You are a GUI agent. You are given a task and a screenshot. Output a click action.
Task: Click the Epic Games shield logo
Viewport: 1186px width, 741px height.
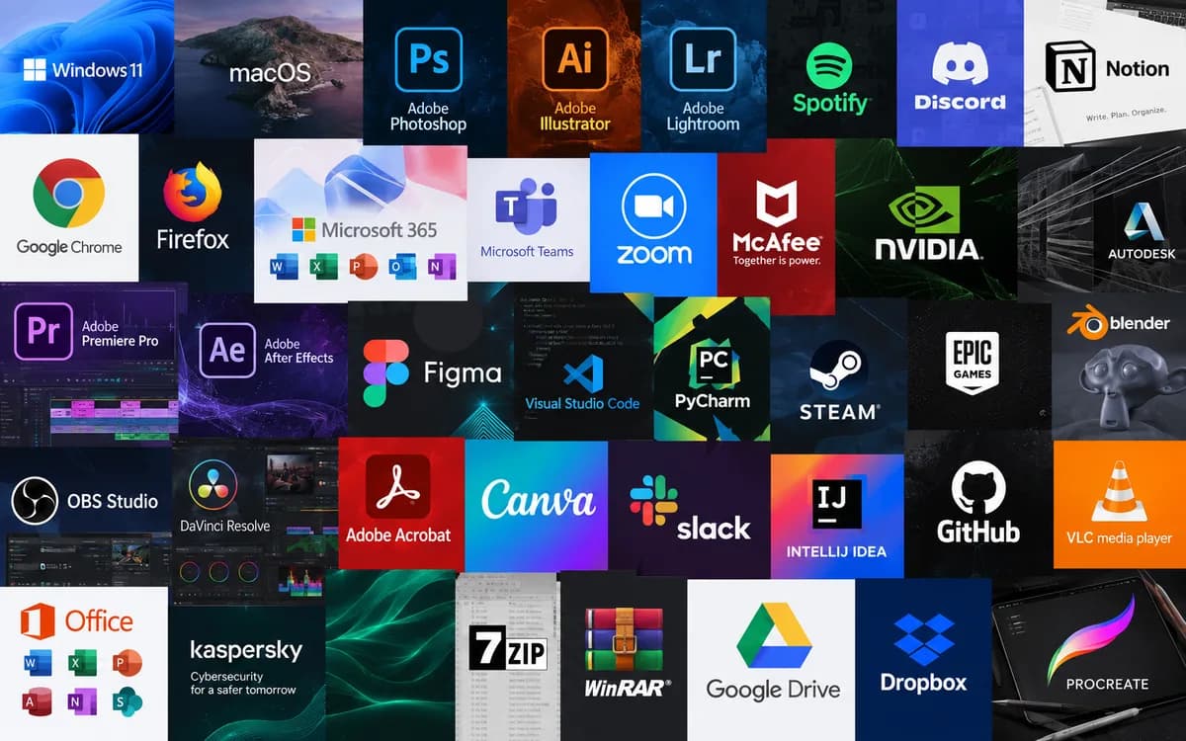click(973, 362)
